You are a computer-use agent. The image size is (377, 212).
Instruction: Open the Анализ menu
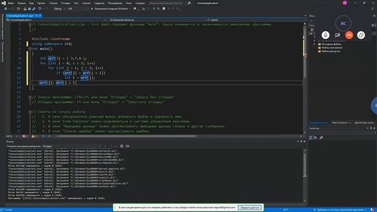coord(87,3)
